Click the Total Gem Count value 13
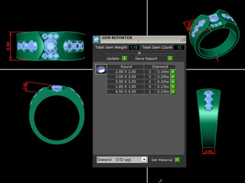 point(179,47)
